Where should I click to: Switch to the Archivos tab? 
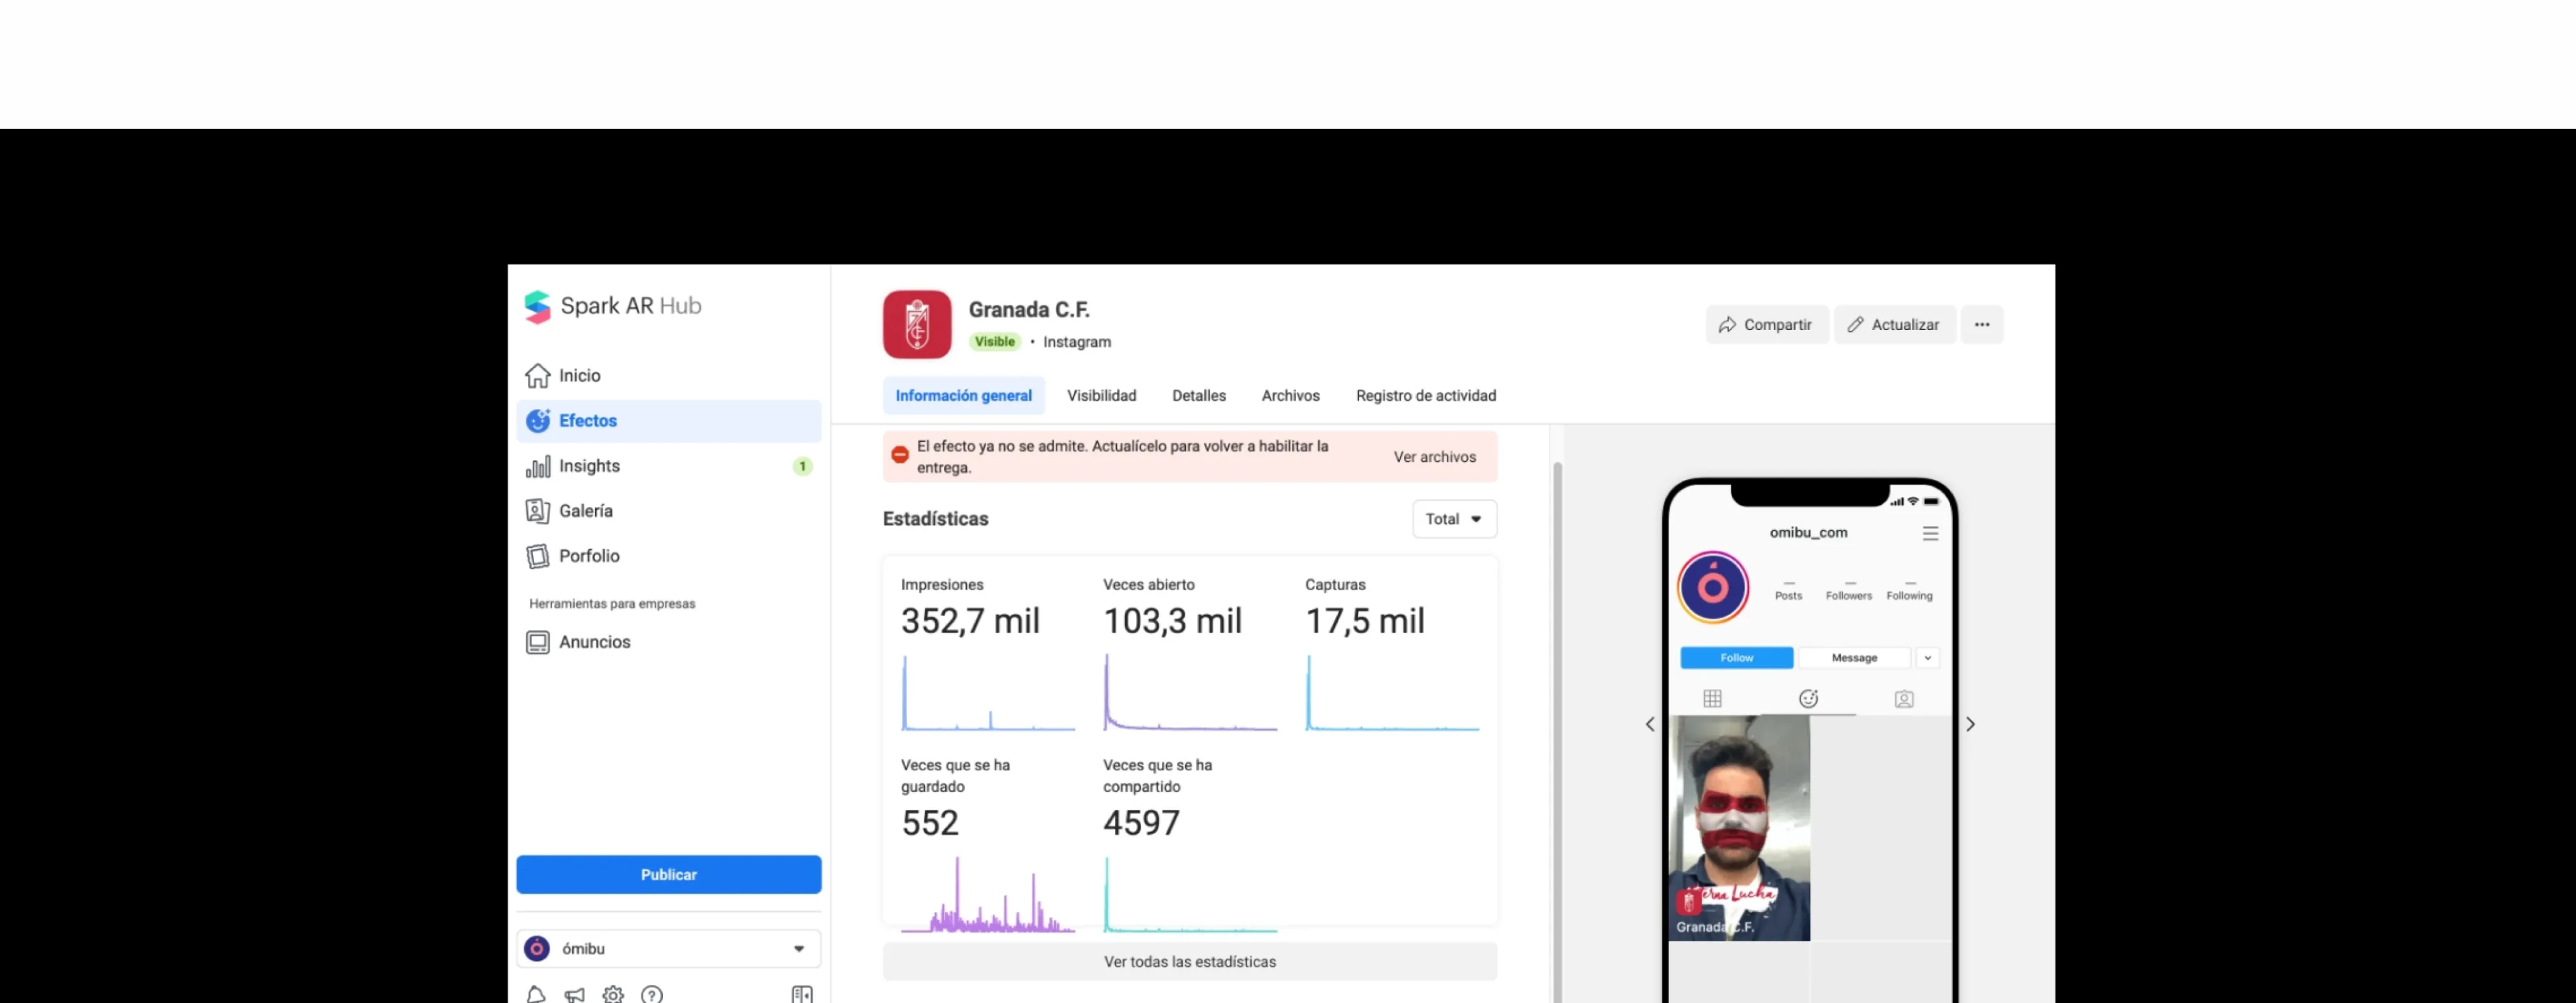[x=1290, y=396]
